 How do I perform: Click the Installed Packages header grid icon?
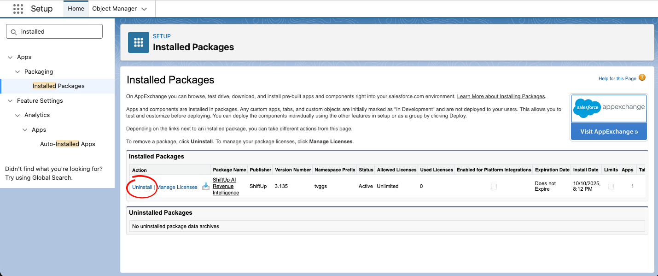139,42
